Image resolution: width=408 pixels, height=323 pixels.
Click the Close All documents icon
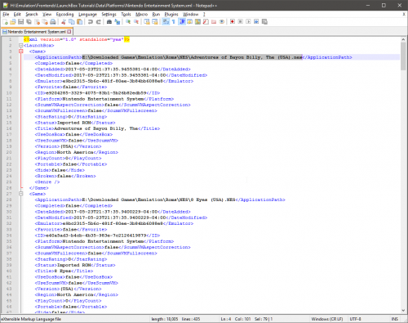pyautogui.click(x=45, y=22)
